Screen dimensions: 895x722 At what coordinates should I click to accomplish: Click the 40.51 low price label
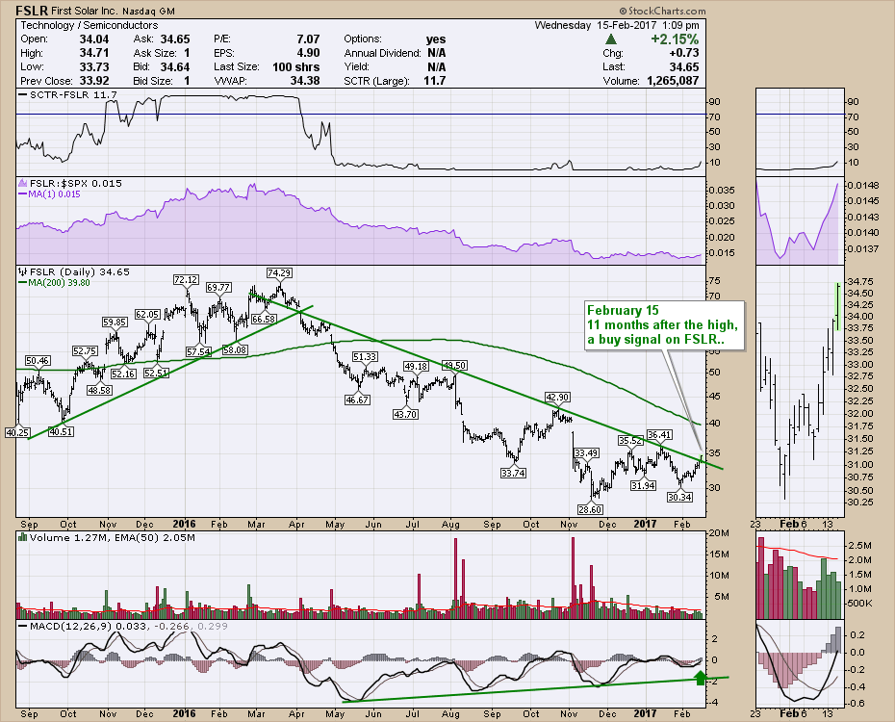(61, 432)
